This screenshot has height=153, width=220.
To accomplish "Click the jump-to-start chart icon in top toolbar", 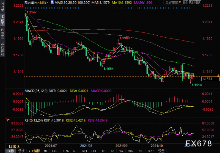I will pos(191,2).
